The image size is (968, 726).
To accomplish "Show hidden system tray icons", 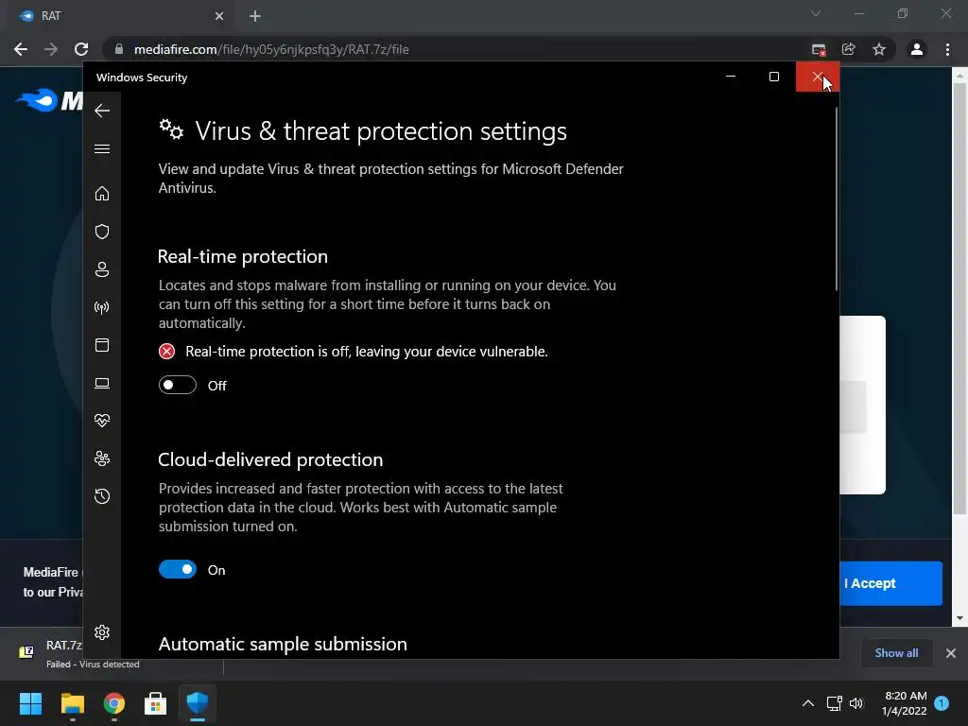I will [807, 703].
